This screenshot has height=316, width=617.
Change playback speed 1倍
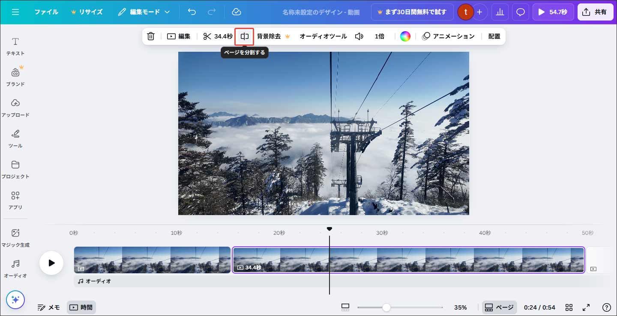point(380,36)
